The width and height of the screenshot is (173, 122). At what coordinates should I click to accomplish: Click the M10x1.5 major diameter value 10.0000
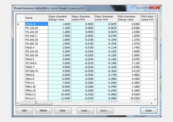pyautogui.click(x=59, y=94)
